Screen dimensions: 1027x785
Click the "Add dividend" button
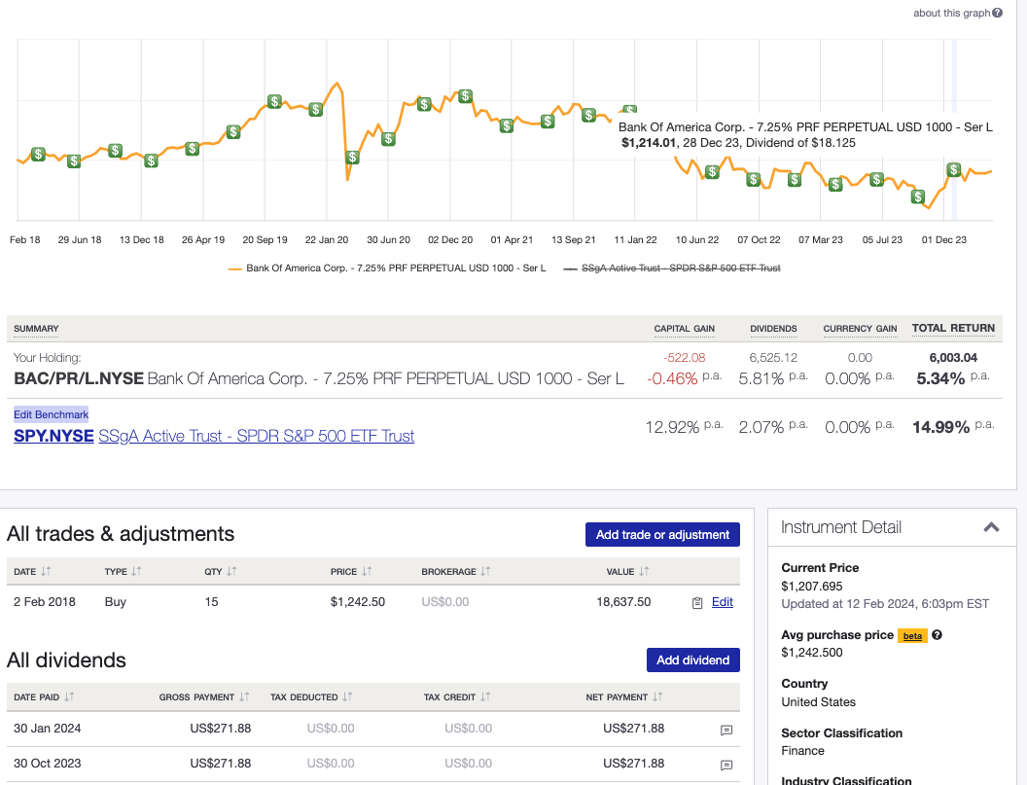(x=692, y=660)
